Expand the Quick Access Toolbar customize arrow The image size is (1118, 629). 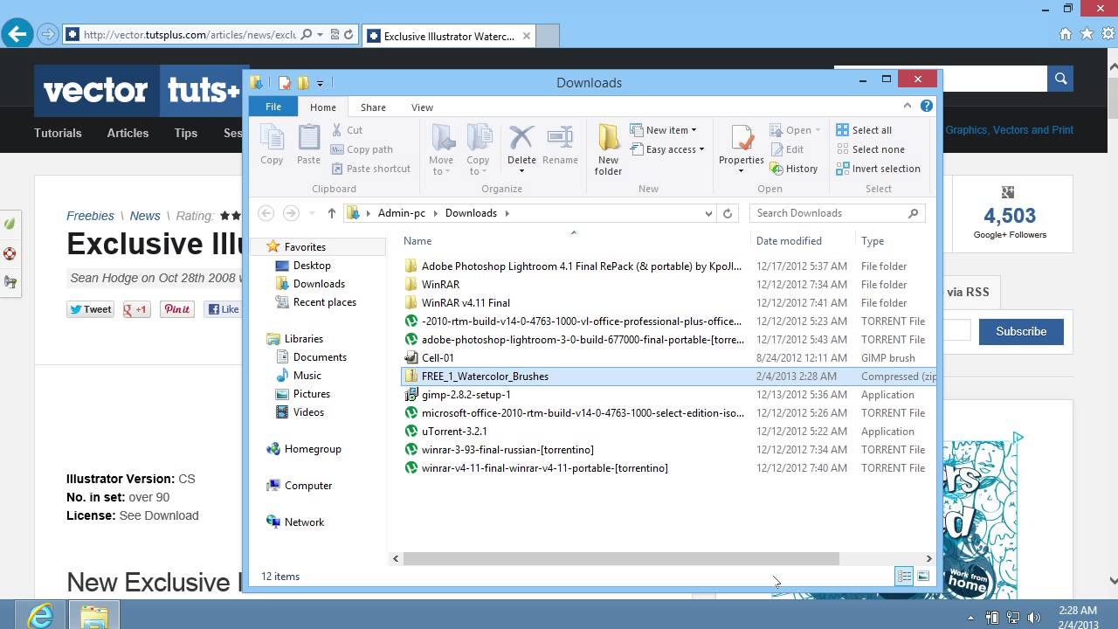320,83
